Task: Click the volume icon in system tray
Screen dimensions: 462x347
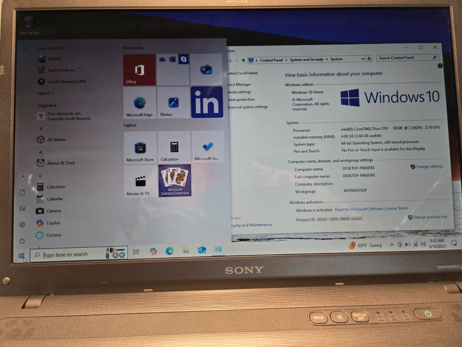Action: tap(423, 243)
